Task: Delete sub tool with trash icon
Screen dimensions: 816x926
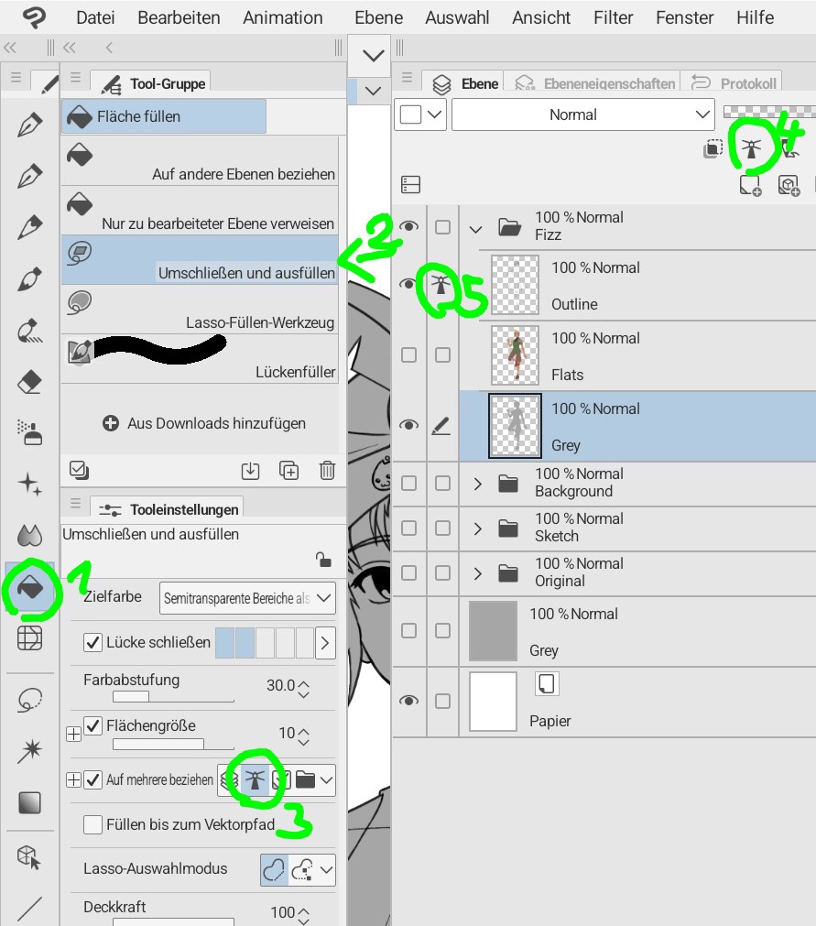Action: (x=327, y=471)
